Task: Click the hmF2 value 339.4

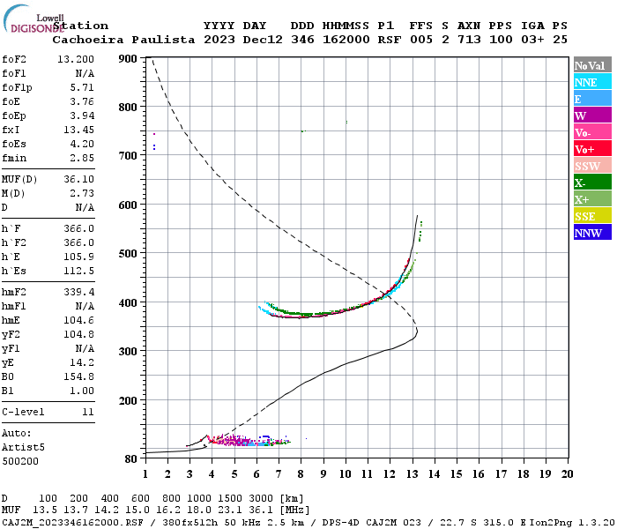Action: (78, 292)
